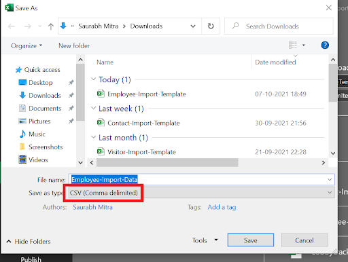
Task: Select the Visitor-Import-Template file
Action: click(x=141, y=152)
